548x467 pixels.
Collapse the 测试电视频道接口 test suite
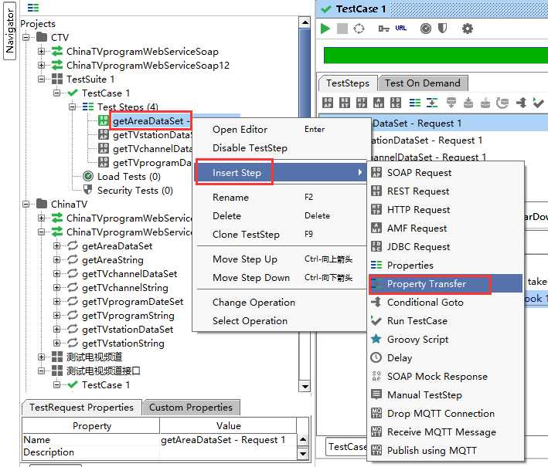(42, 371)
